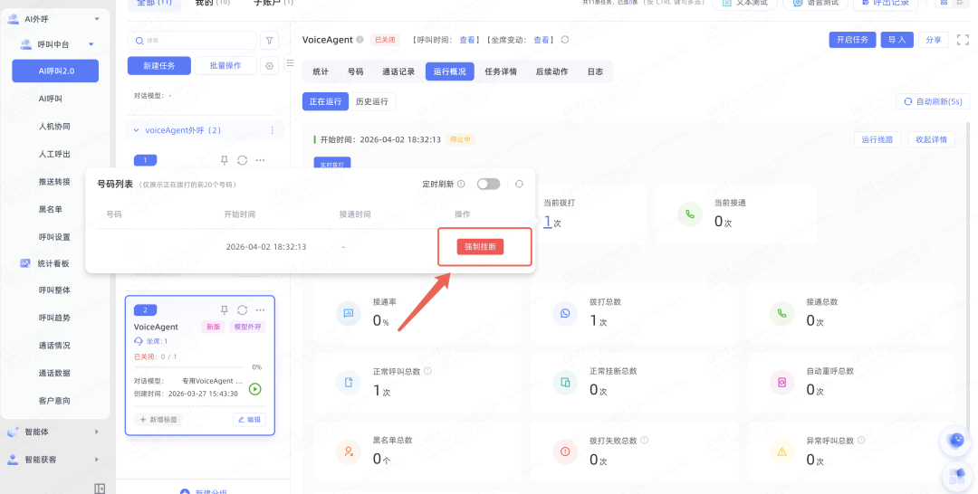Click the 开启任务 button
The height and width of the screenshot is (494, 978).
[852, 40]
